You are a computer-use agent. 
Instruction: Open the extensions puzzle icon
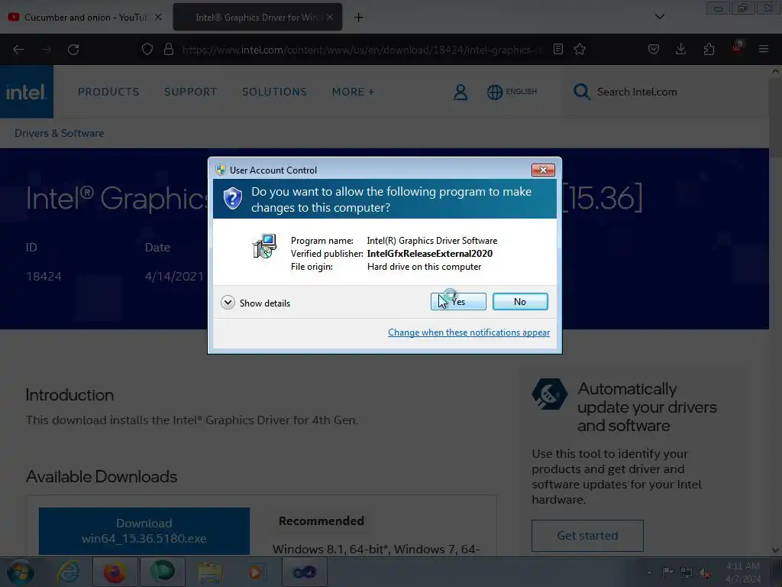709,49
